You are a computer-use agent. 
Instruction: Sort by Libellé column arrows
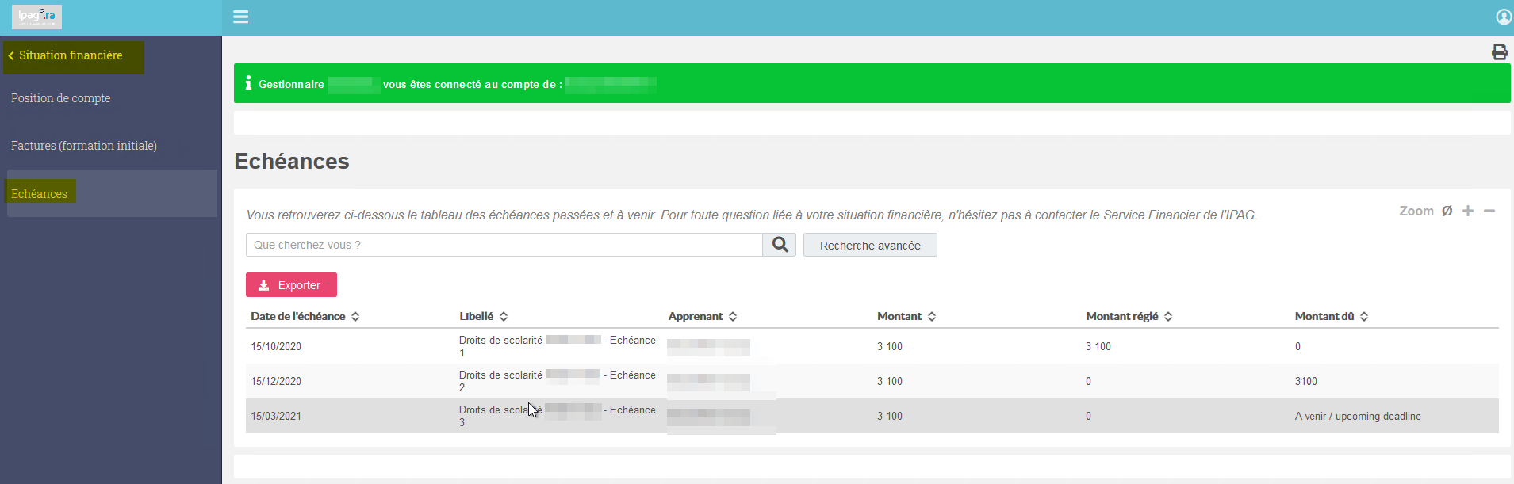coord(504,316)
